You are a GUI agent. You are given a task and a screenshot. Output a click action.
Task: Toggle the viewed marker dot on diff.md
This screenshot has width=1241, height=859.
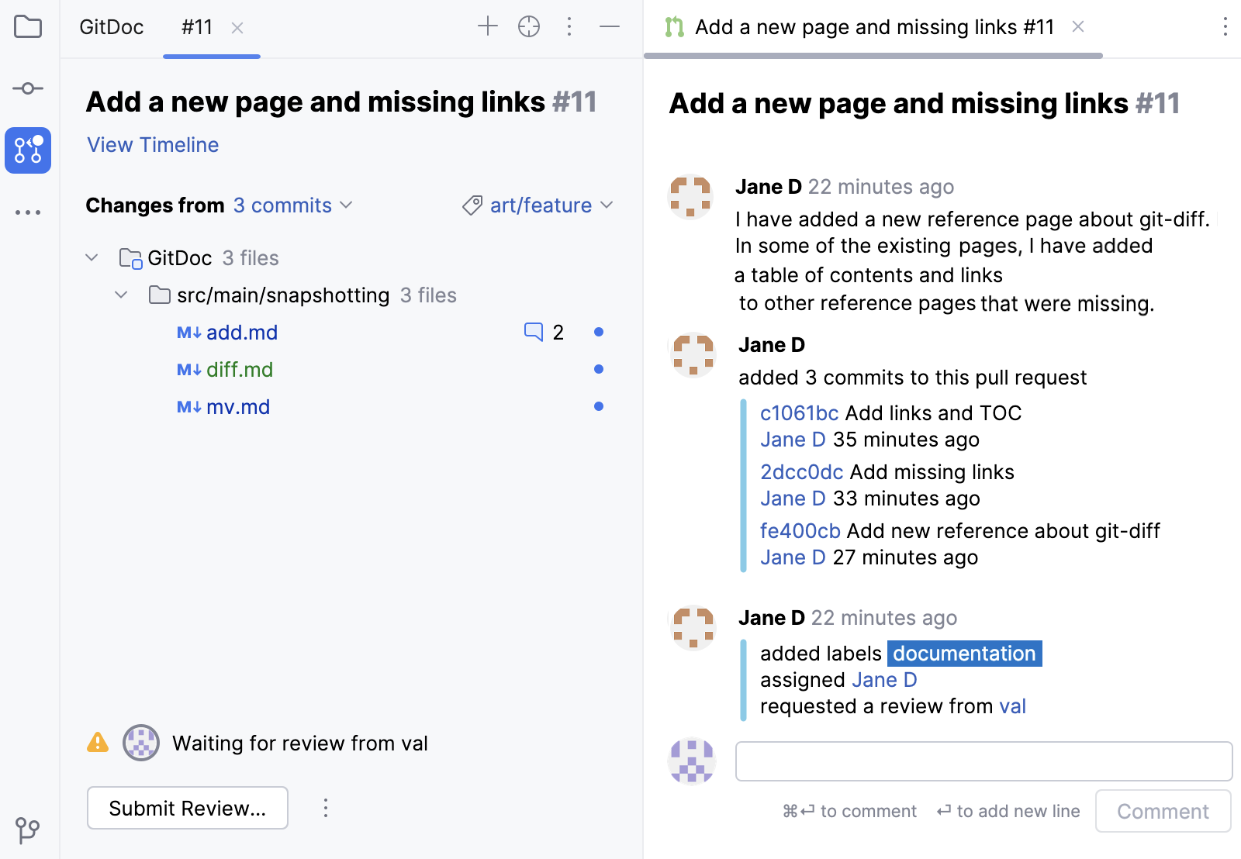598,369
